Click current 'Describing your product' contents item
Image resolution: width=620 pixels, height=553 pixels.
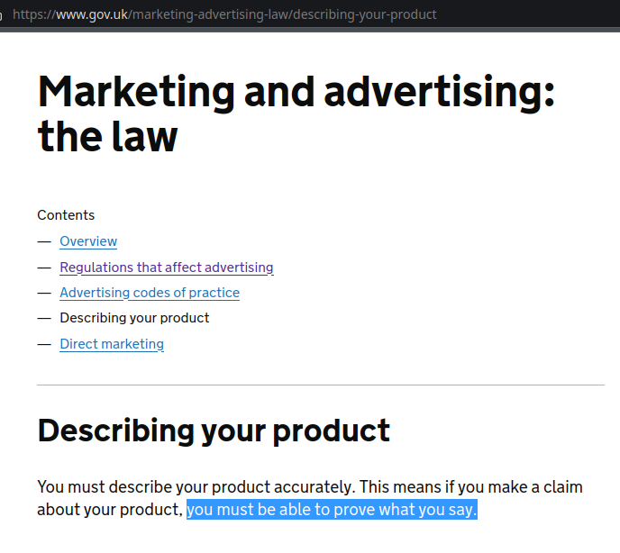[x=134, y=318]
